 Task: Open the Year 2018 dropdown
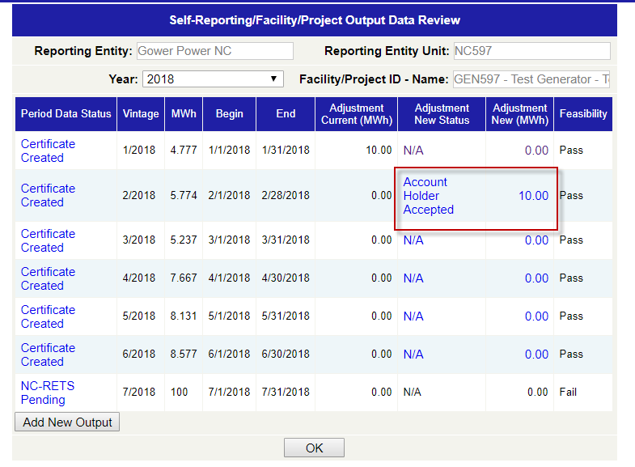[x=213, y=79]
